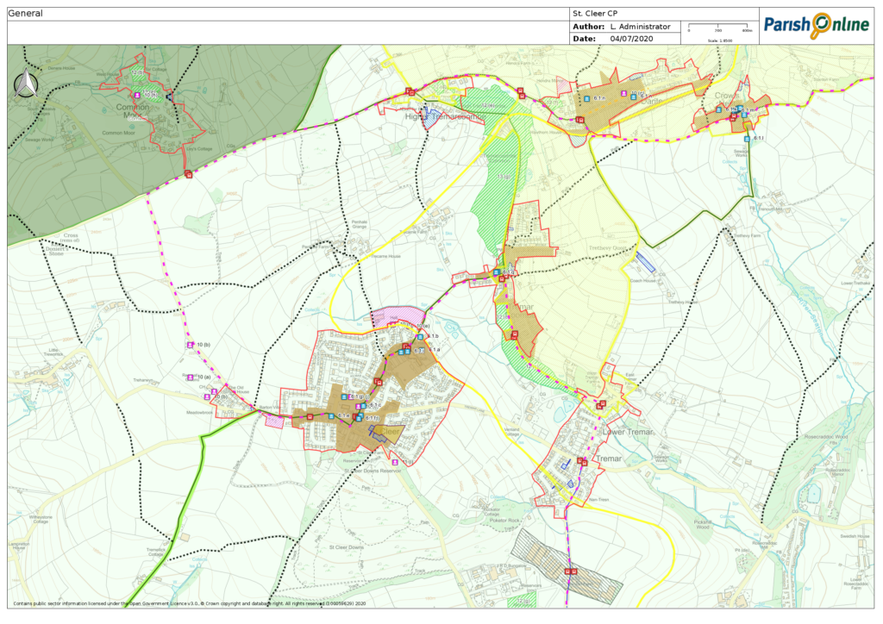Select the blue marker 6.1.n west of Darite
This screenshot has height=624, width=883.
coord(586,99)
